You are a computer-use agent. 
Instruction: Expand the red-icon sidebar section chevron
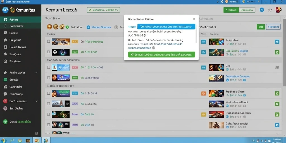point(37,101)
